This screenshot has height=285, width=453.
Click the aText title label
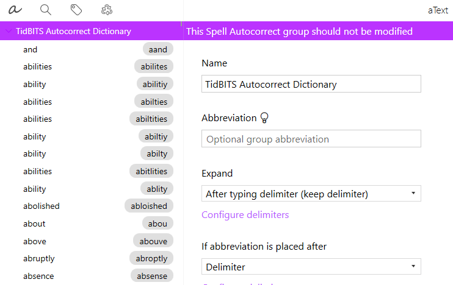click(x=438, y=10)
